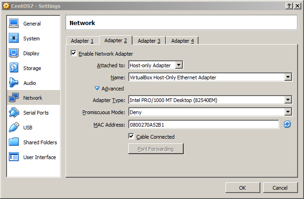Collapse the Advanced section triangle
Viewport: 304px width, 199px height.
[97, 89]
